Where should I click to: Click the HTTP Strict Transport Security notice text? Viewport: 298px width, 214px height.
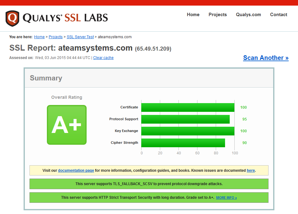pos(138,198)
